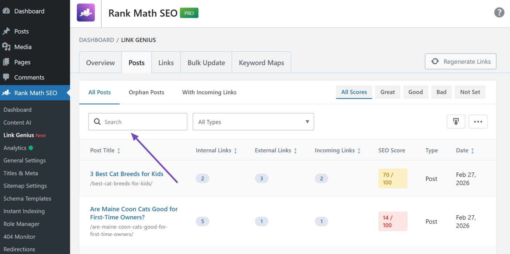Switch to the Keyword Maps tab
The width and height of the screenshot is (510, 254).
[261, 63]
